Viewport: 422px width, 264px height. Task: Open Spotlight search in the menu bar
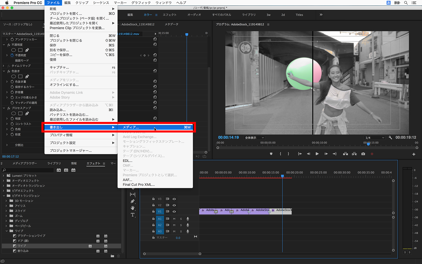click(x=406, y=3)
